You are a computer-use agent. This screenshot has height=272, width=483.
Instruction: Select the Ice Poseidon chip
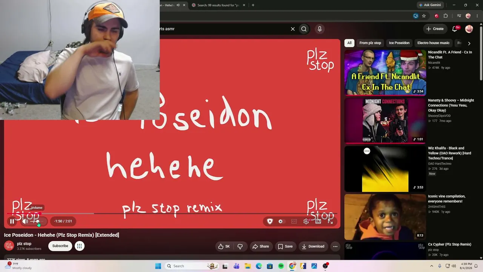tap(399, 43)
